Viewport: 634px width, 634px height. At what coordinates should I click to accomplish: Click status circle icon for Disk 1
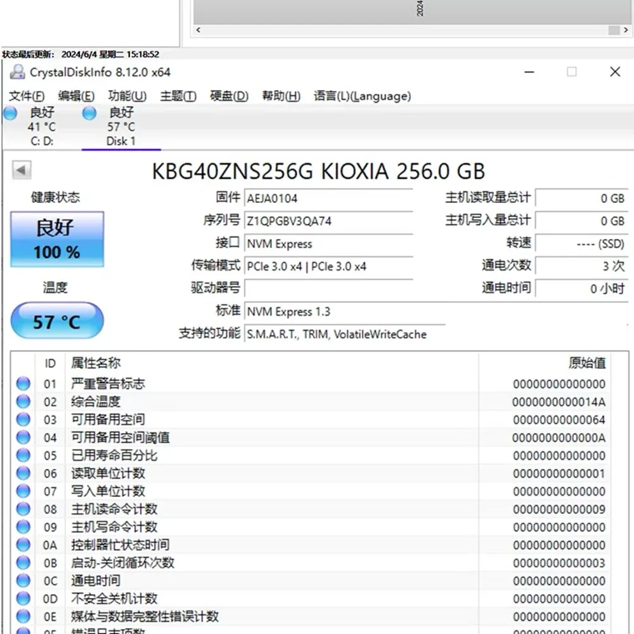pyautogui.click(x=90, y=113)
